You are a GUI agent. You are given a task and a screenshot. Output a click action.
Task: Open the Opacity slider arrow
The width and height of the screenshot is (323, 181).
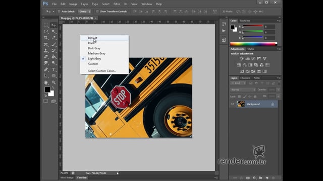click(x=278, y=90)
